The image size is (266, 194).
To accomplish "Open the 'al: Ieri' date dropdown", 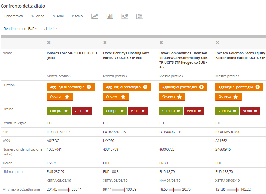I will click(x=50, y=29).
